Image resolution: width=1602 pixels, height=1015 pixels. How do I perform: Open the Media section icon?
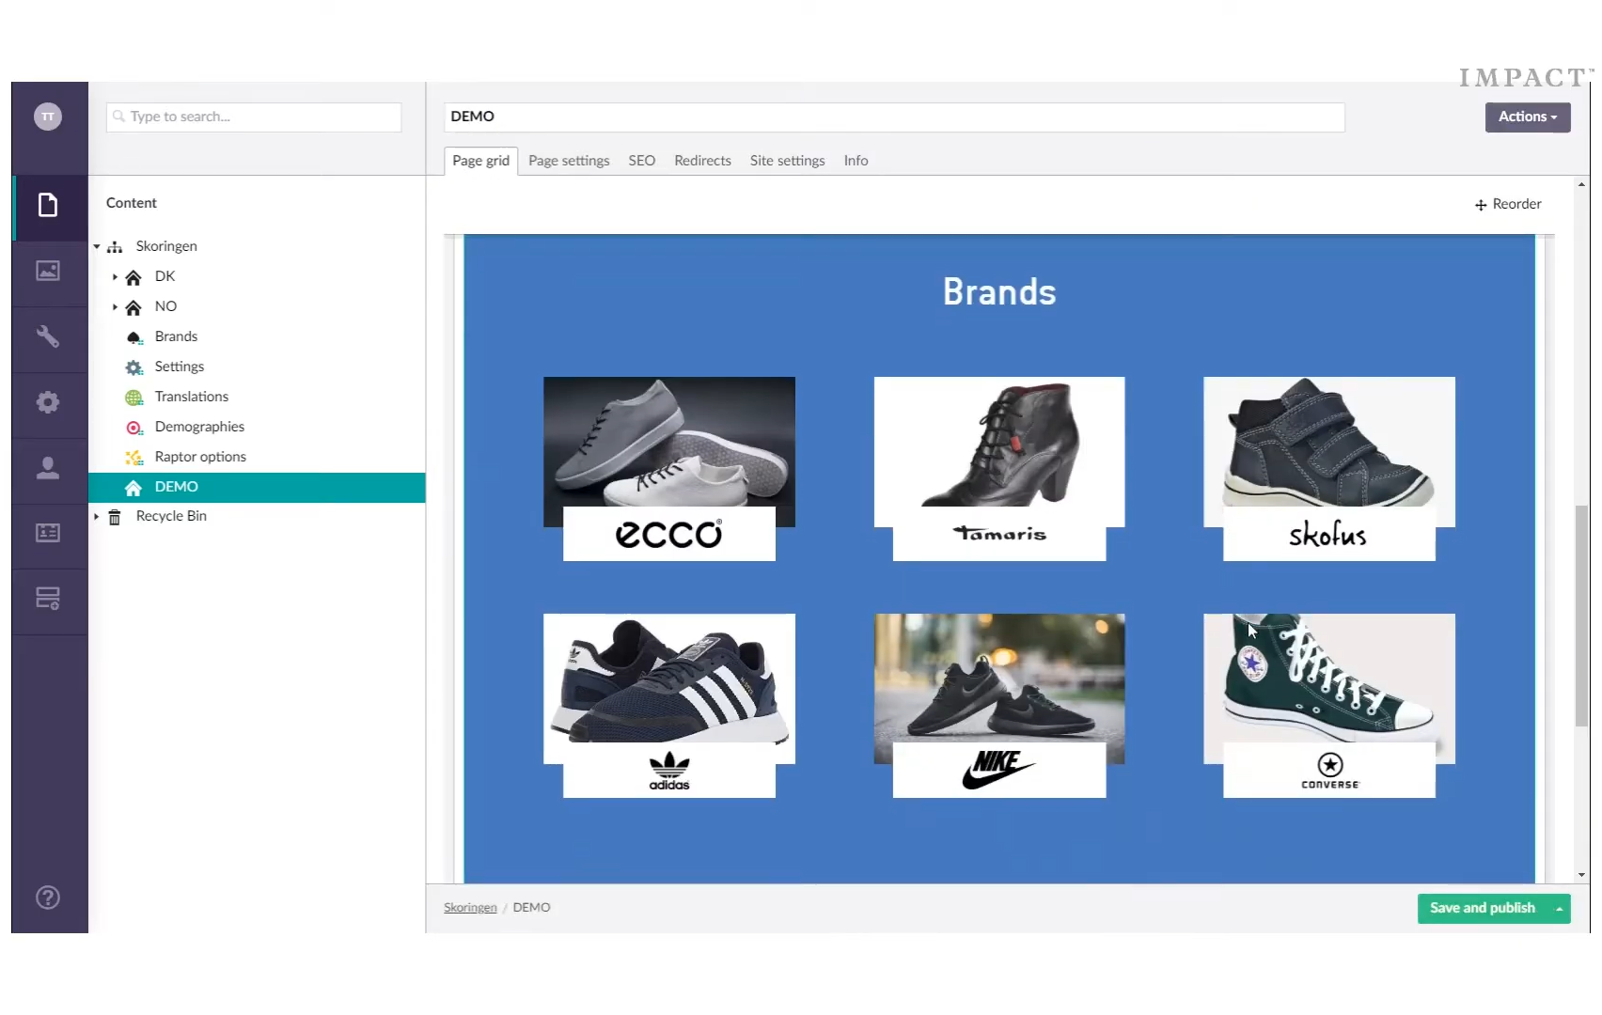pos(48,271)
